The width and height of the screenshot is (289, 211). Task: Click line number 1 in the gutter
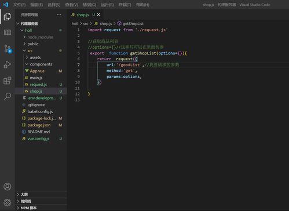coord(78,30)
